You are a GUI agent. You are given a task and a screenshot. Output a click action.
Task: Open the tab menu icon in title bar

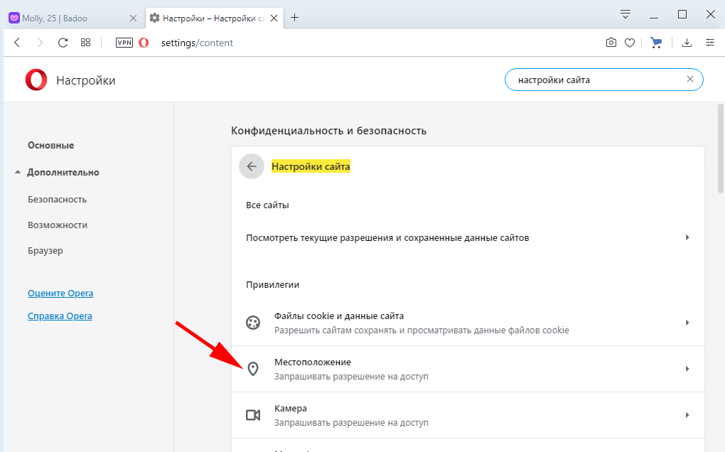coord(625,14)
